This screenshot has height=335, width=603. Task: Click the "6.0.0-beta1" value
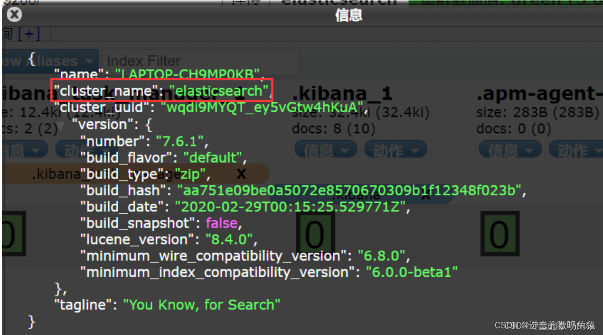412,272
